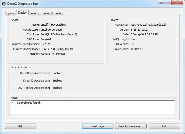Go to the Input tab
This screenshot has height=134, width=185.
(x=59, y=13)
